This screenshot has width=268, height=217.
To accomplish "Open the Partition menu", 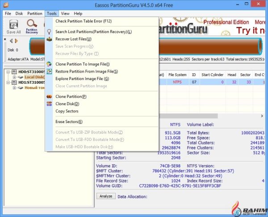I will tap(35, 13).
